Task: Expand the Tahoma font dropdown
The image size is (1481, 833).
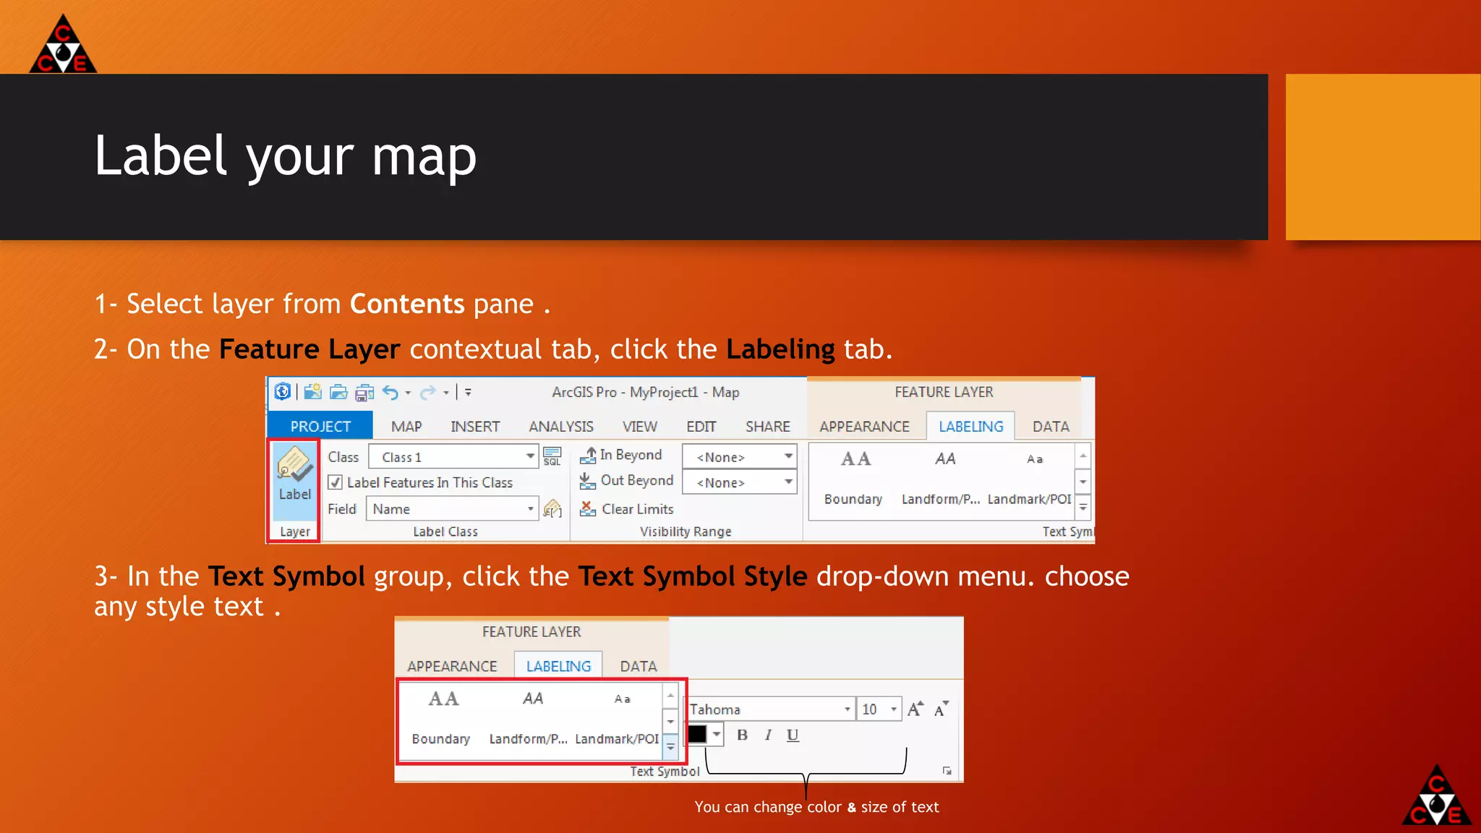Action: pos(847,709)
